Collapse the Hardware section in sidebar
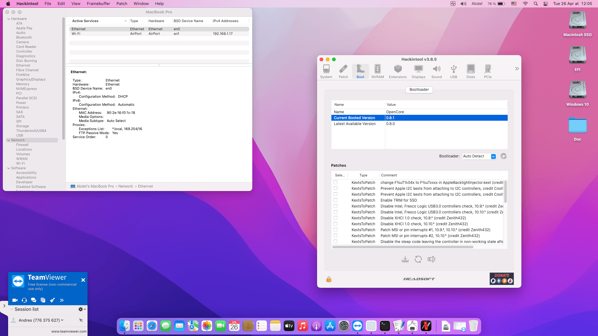Viewport: 598px width, 336px height. pyautogui.click(x=9, y=19)
